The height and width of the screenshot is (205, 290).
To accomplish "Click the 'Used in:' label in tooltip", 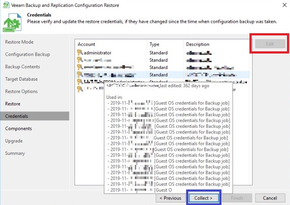I will 114,97.
